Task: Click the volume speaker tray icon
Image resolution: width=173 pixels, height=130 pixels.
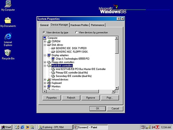Action: click(150, 127)
